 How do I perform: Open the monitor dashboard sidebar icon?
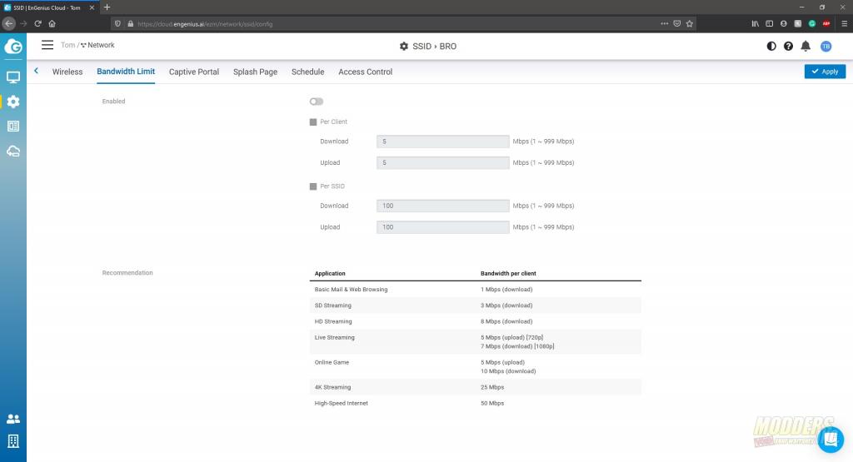click(12, 77)
